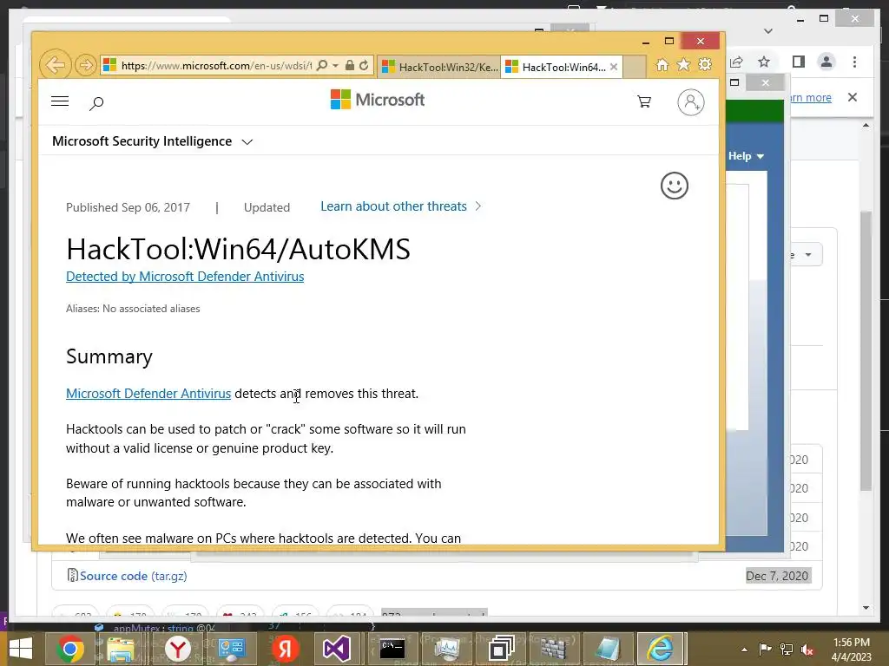Open Command Prompt from taskbar
Viewport: 889px width, 666px height.
[x=392, y=649]
